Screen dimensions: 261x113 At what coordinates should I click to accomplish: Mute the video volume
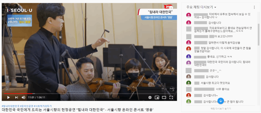tap(23, 98)
